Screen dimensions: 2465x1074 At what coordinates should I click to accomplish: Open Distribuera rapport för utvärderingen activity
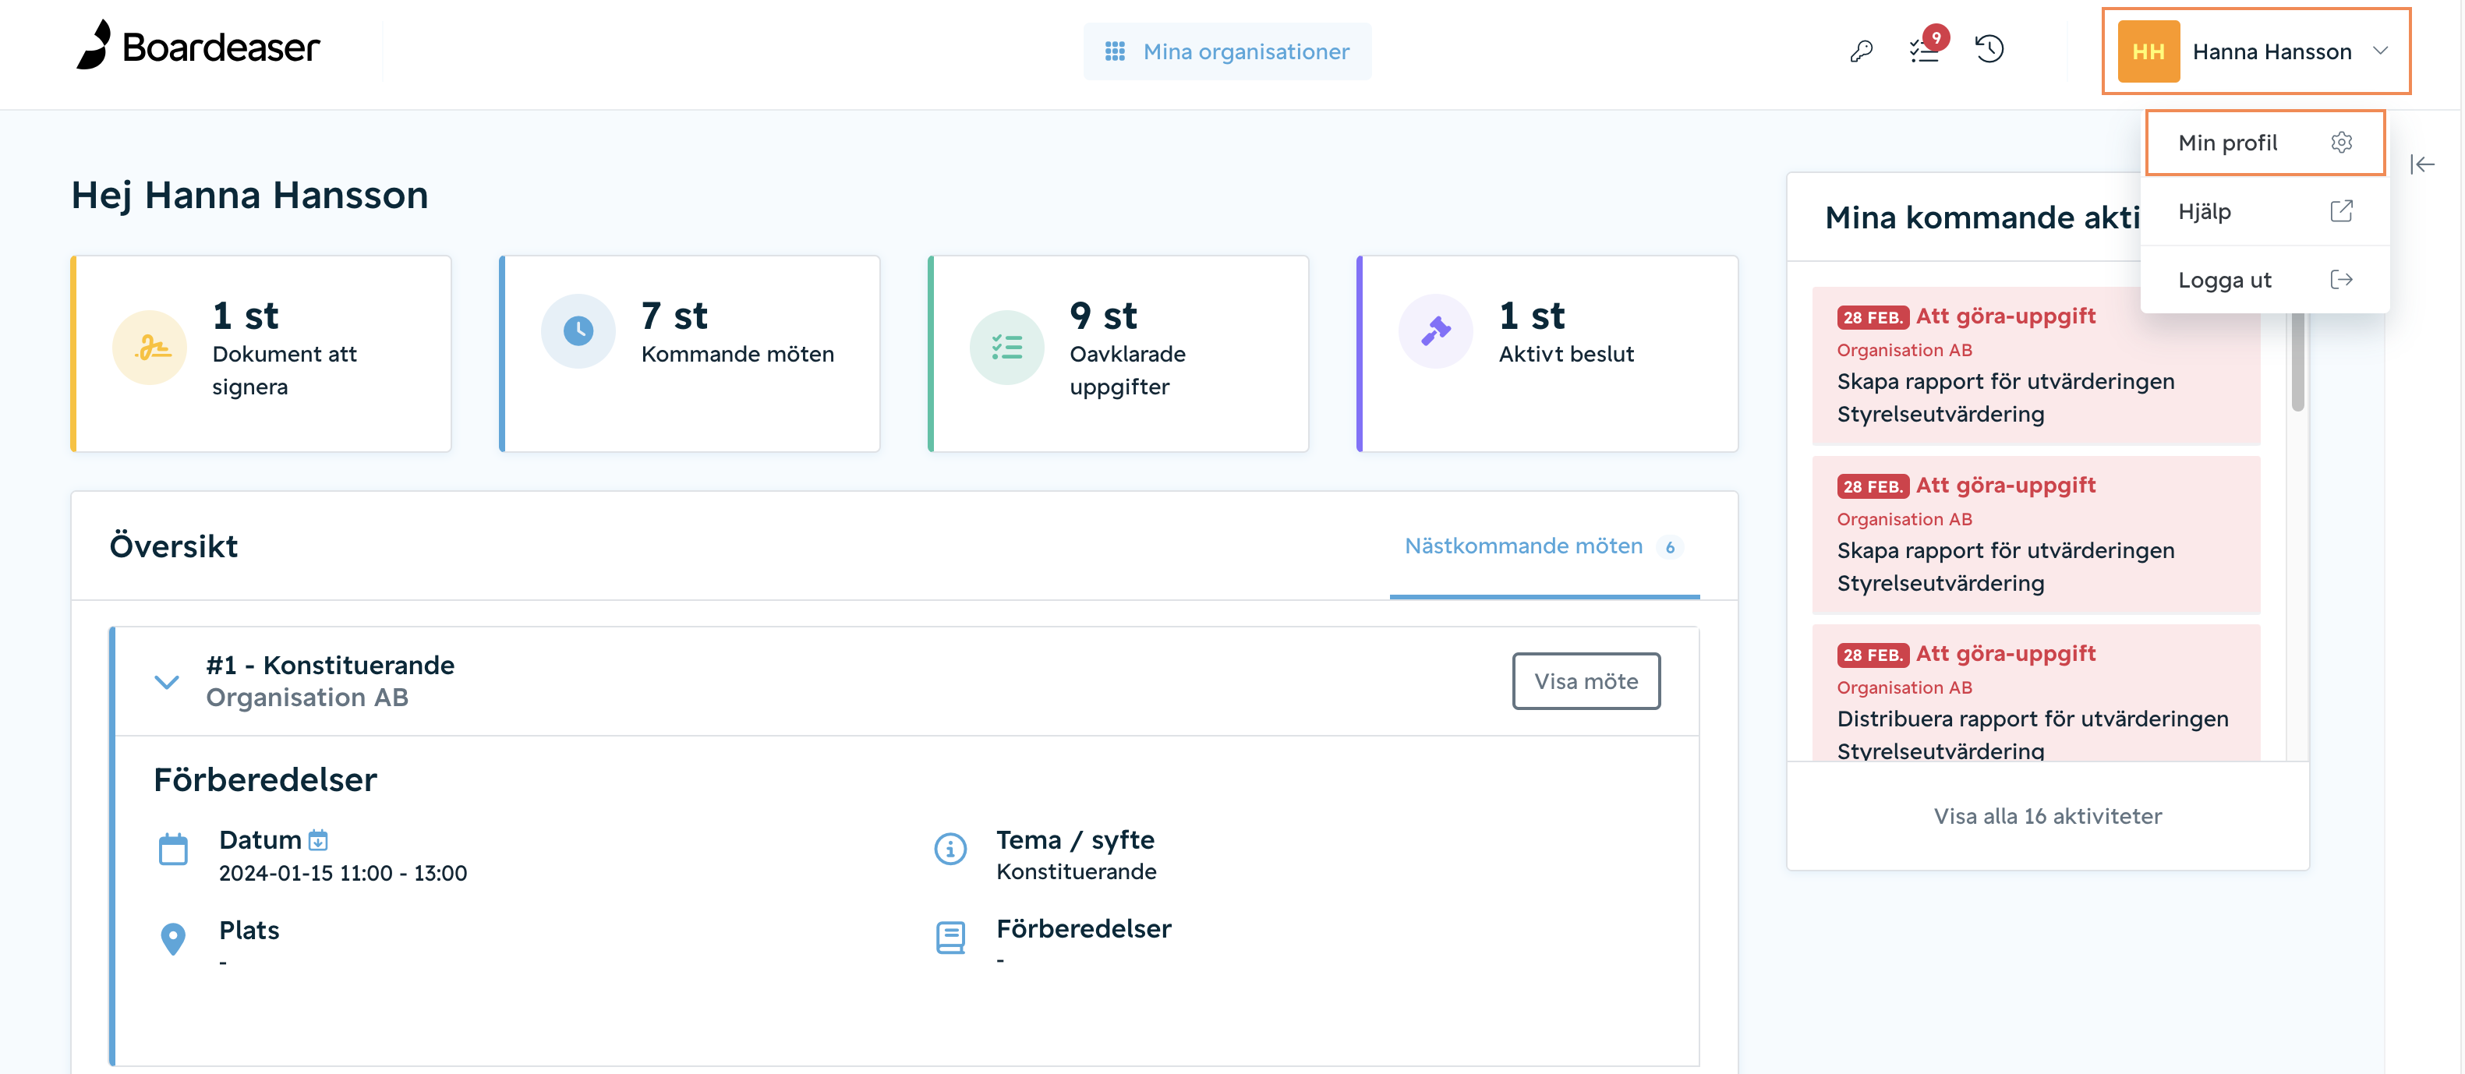tap(2036, 694)
